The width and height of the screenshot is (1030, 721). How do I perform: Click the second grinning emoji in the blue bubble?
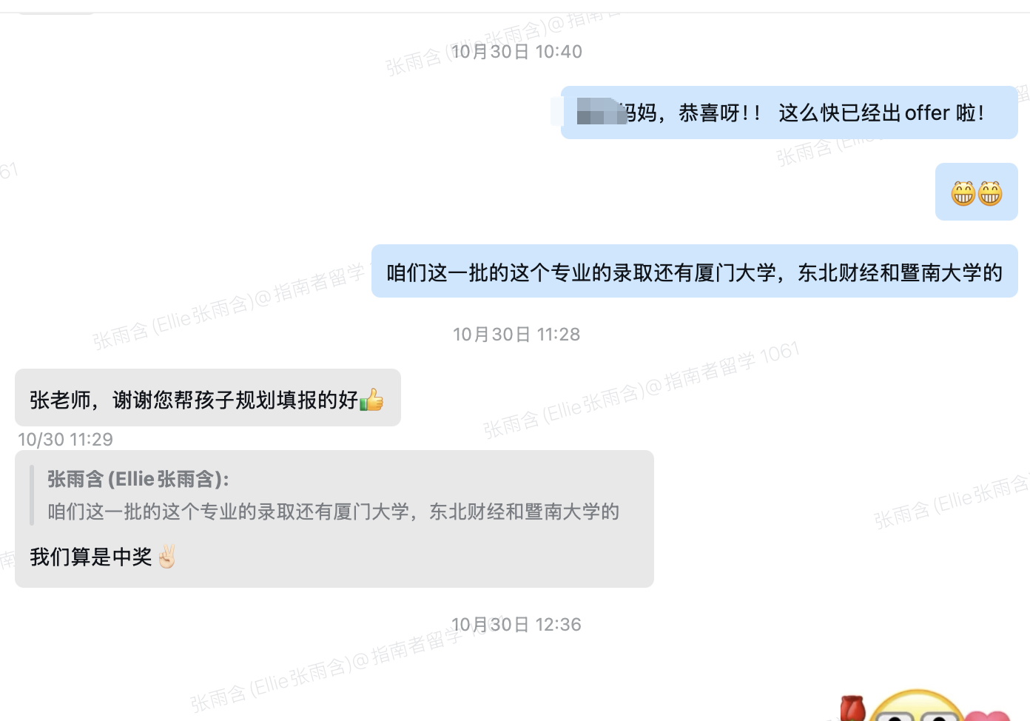(990, 193)
